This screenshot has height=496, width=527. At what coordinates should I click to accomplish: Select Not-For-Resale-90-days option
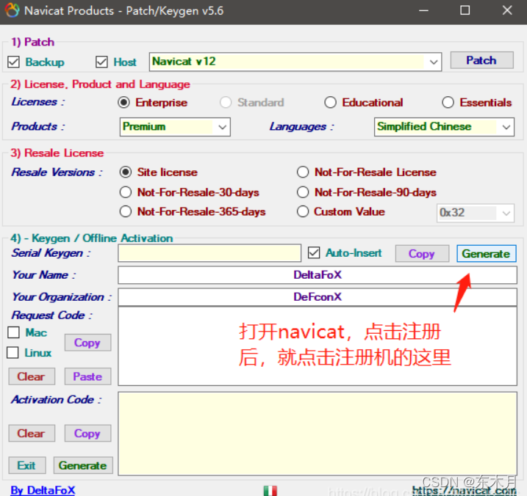[303, 192]
